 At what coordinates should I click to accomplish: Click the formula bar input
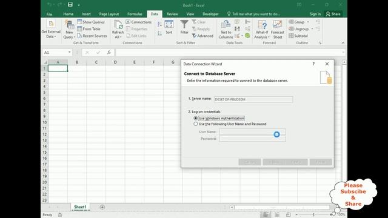(229, 53)
